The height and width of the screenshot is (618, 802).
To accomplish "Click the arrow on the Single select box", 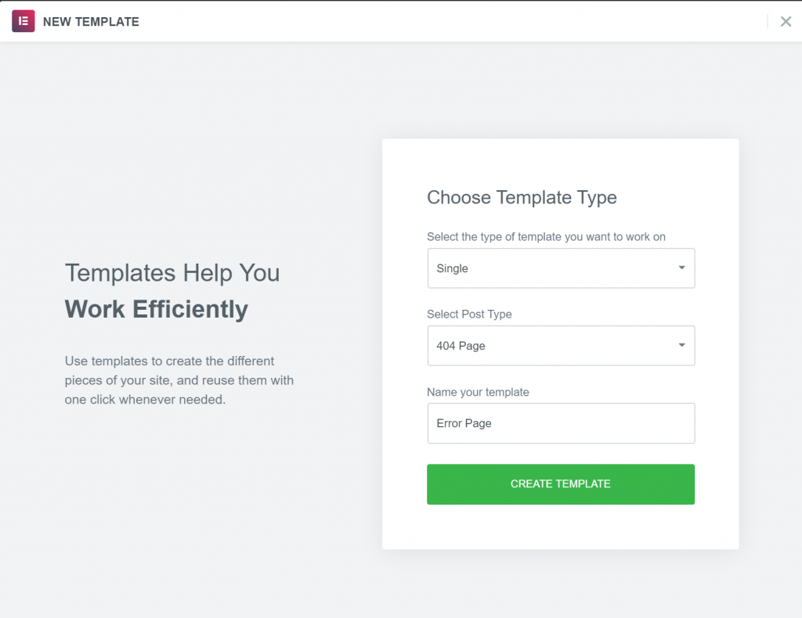I will 681,268.
